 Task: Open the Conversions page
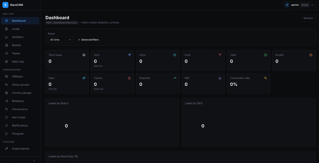20,109
